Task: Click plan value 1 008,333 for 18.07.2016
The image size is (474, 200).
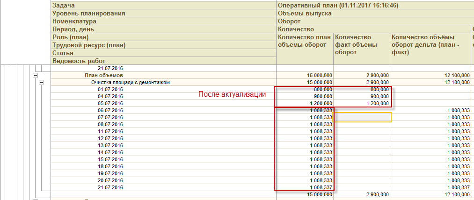Action: pyautogui.click(x=321, y=166)
